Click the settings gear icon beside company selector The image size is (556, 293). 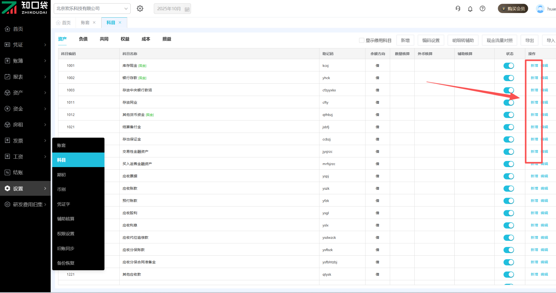pyautogui.click(x=140, y=9)
